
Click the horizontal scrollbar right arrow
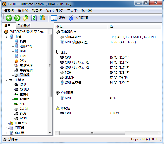pos(159,133)
